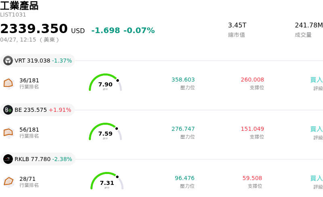Screen dimensions: 323x197
Task: Select the 買入 rating for RKLB
Action: click(x=316, y=178)
